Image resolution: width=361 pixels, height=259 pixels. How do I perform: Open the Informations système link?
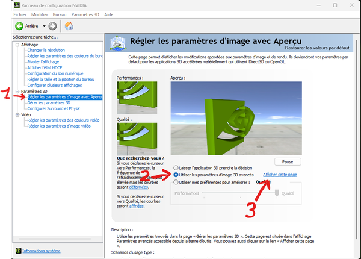[x=42, y=251]
